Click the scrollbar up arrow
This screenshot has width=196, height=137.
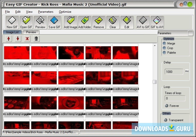[x=155, y=46]
